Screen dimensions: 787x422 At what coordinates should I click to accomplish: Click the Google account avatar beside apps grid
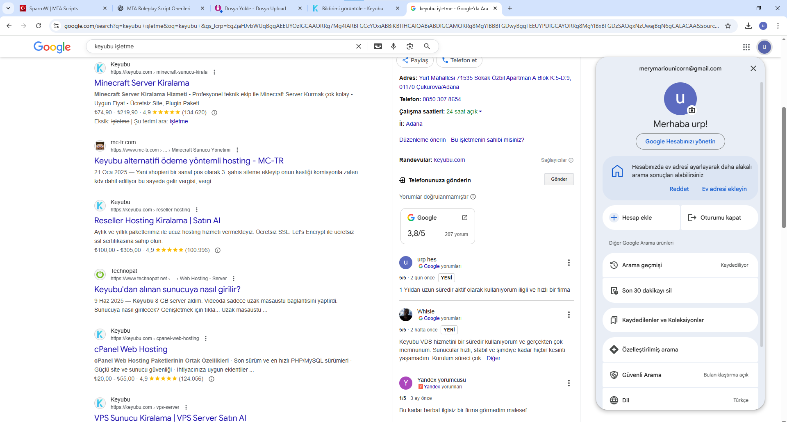pyautogui.click(x=764, y=47)
